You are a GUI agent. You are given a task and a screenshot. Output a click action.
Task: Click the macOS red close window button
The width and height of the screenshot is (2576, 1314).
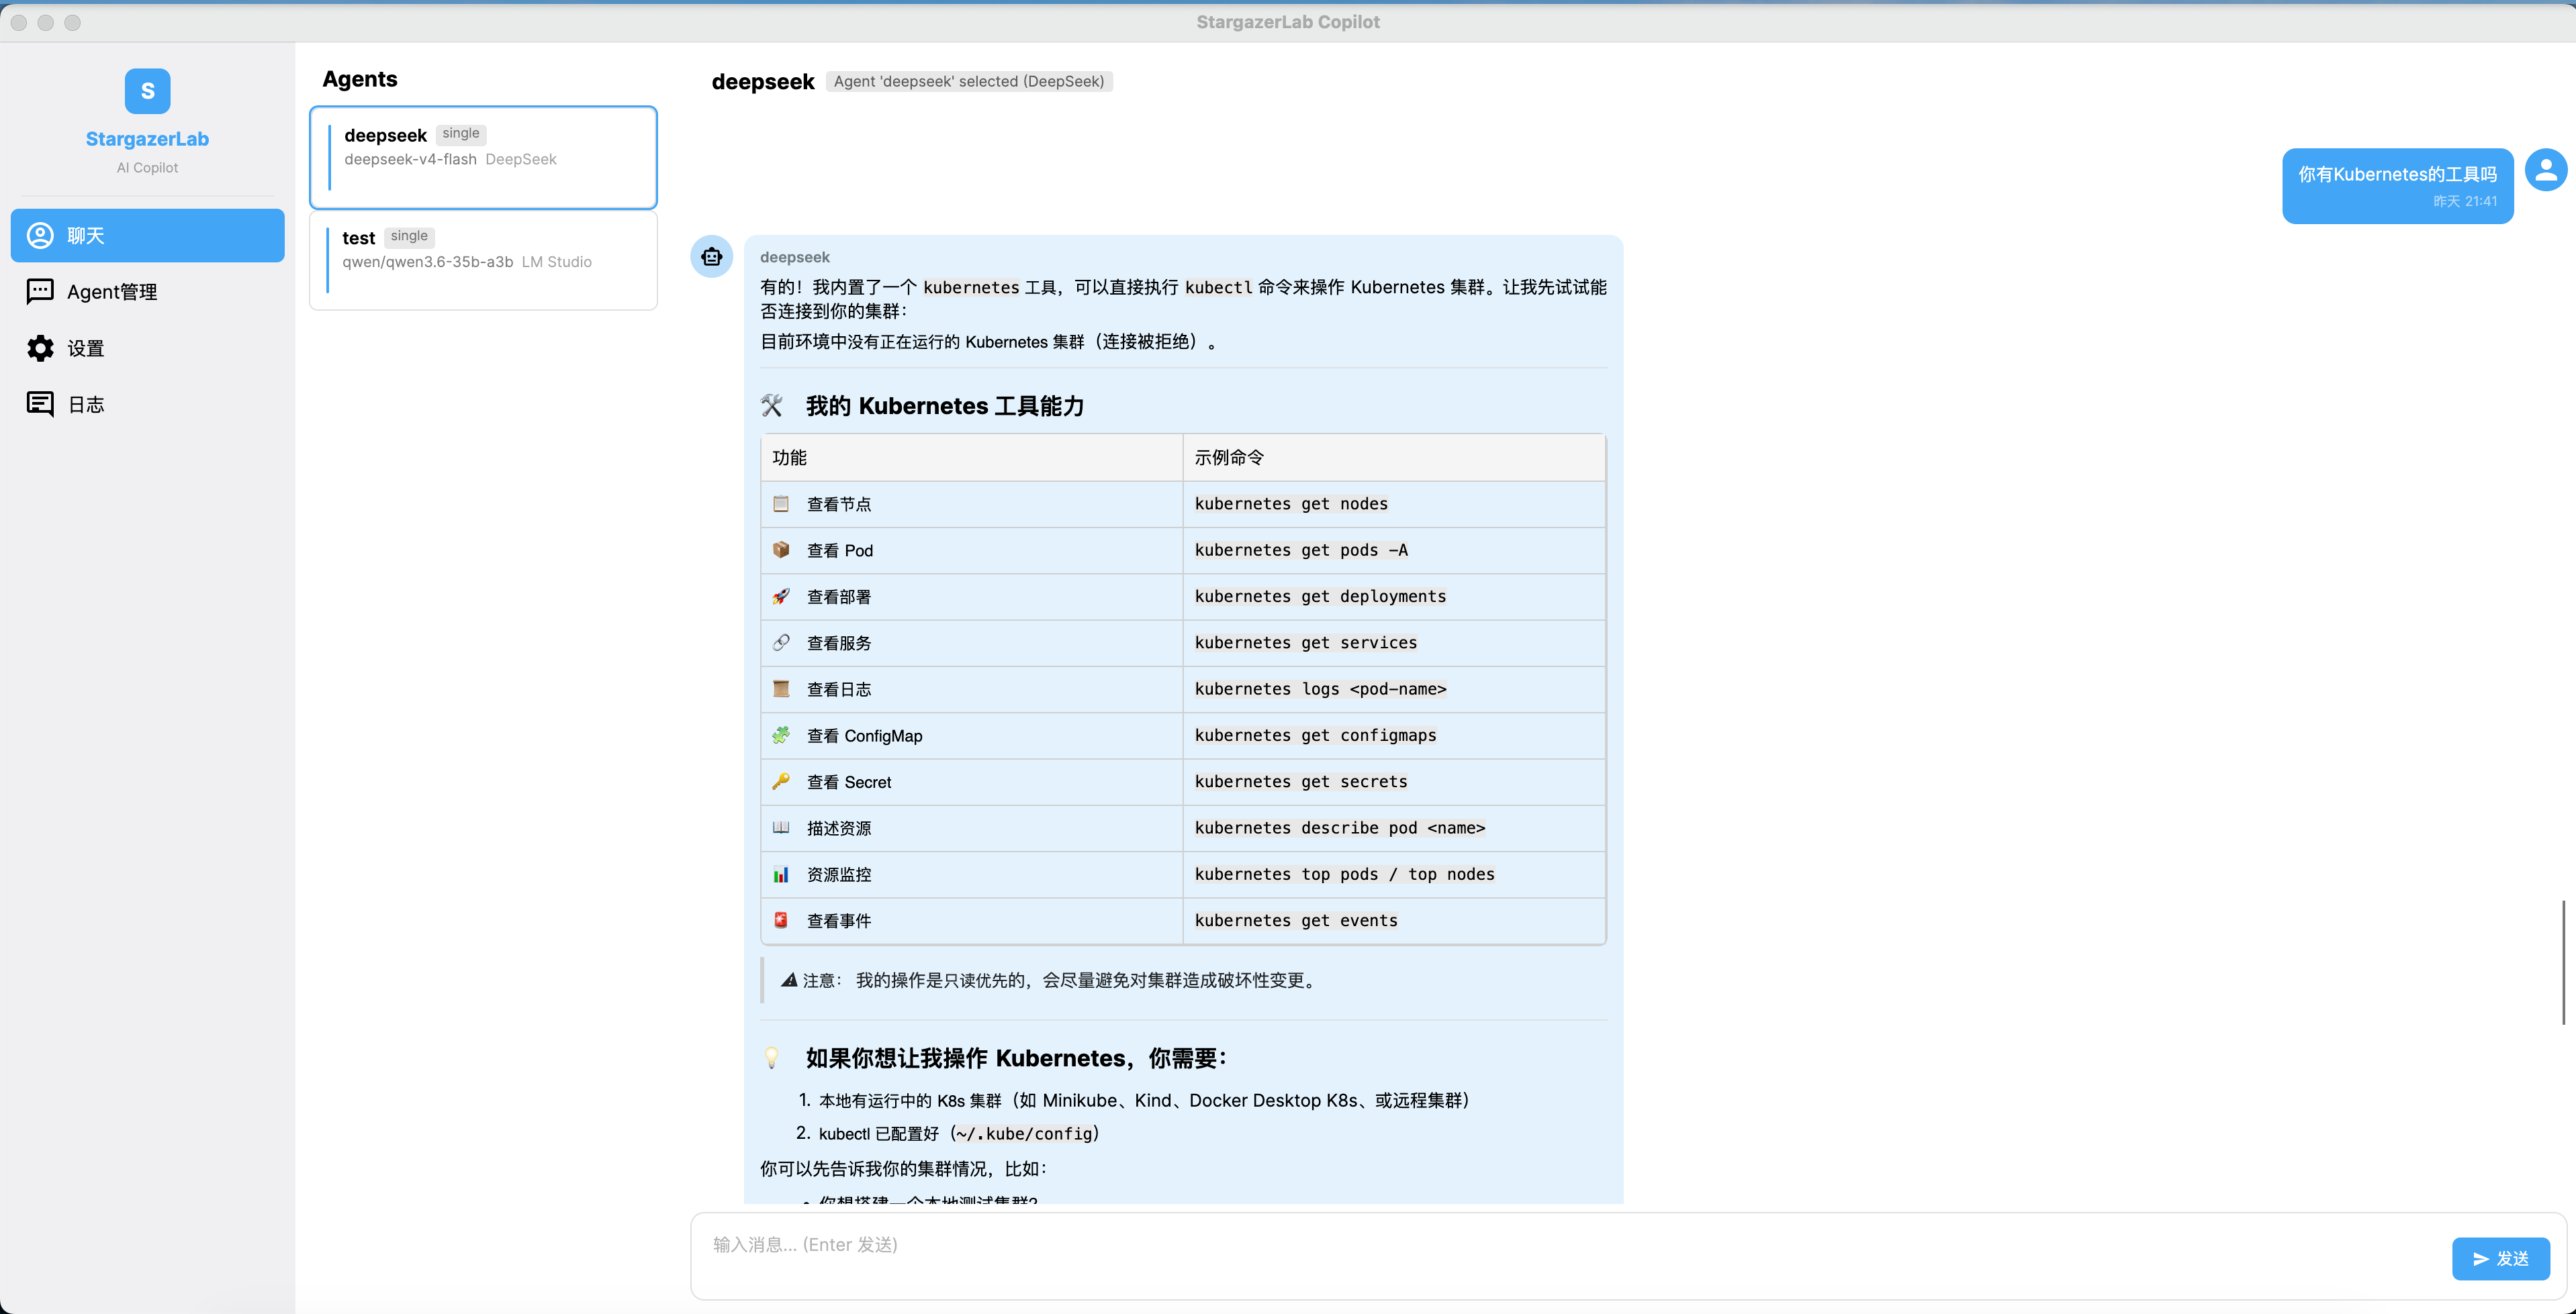point(19,22)
